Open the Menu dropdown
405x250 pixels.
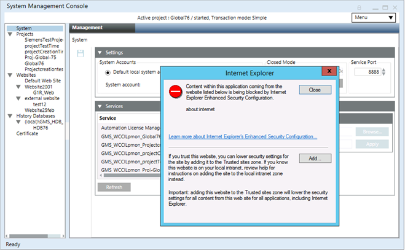[x=373, y=18]
